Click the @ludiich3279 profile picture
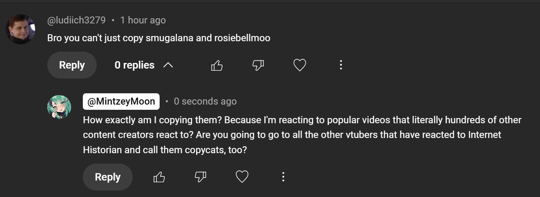The image size is (540, 197). (20, 29)
